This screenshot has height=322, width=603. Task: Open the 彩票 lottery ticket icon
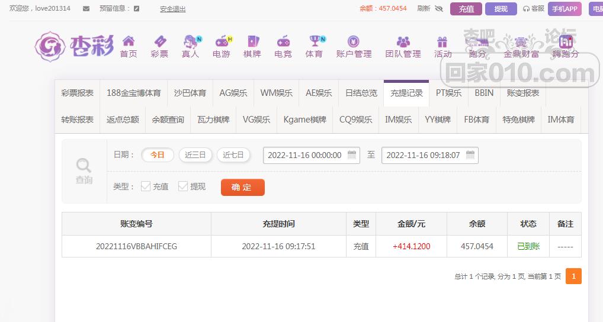click(159, 41)
